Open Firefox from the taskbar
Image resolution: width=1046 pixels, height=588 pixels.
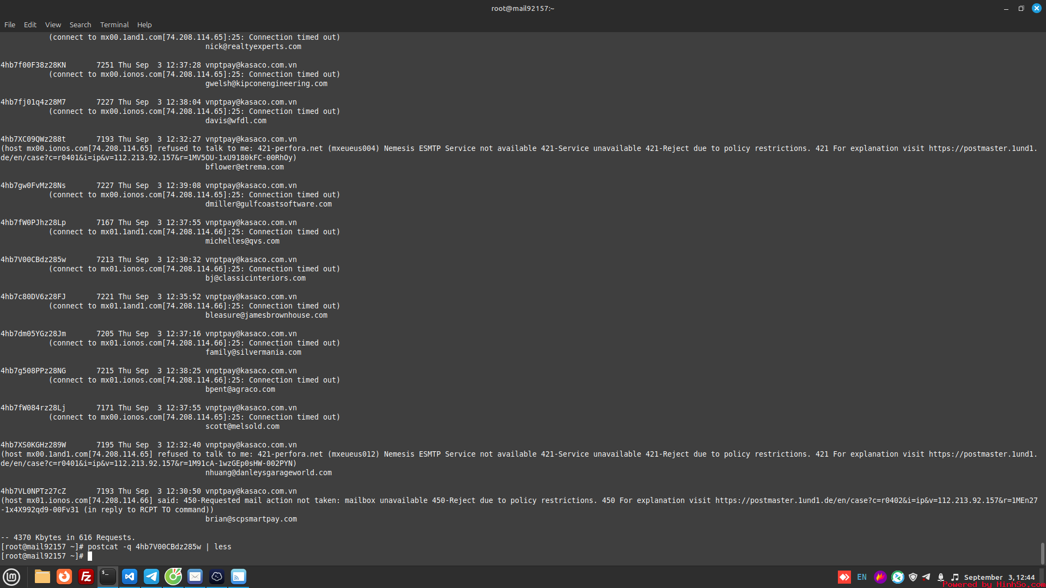(x=64, y=577)
